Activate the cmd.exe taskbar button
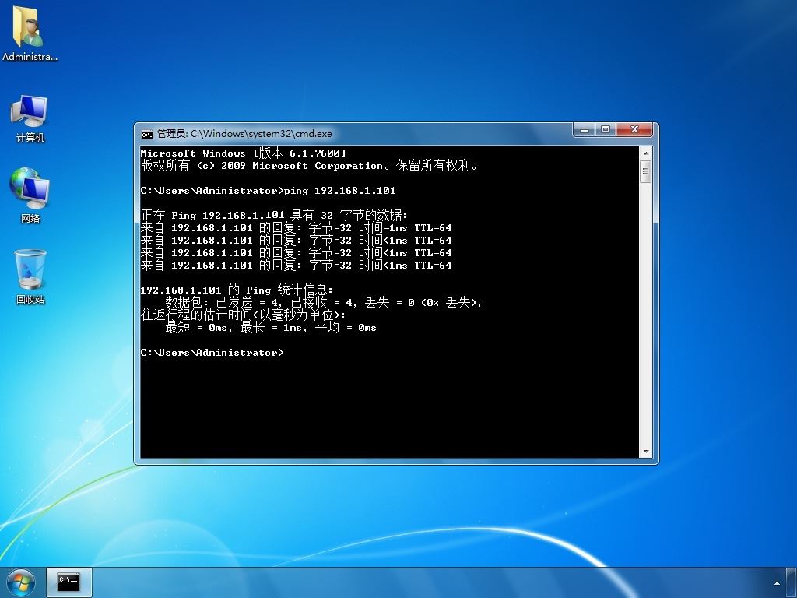The image size is (797, 598). pyautogui.click(x=69, y=582)
